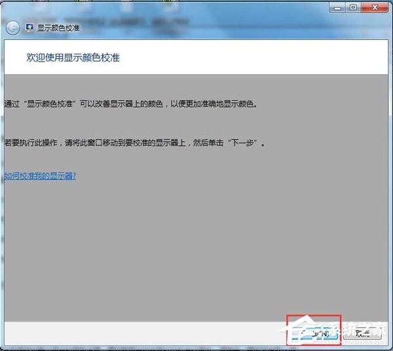393x351 pixels.
Task: Select heading text 欢迎使用显示颜色校准
Action: pos(73,58)
